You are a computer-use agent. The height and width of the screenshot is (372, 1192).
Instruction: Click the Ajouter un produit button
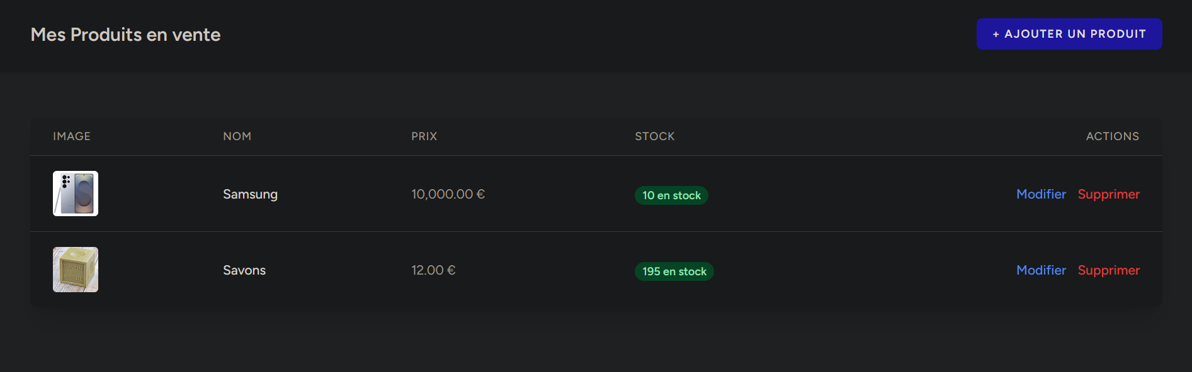(1069, 34)
